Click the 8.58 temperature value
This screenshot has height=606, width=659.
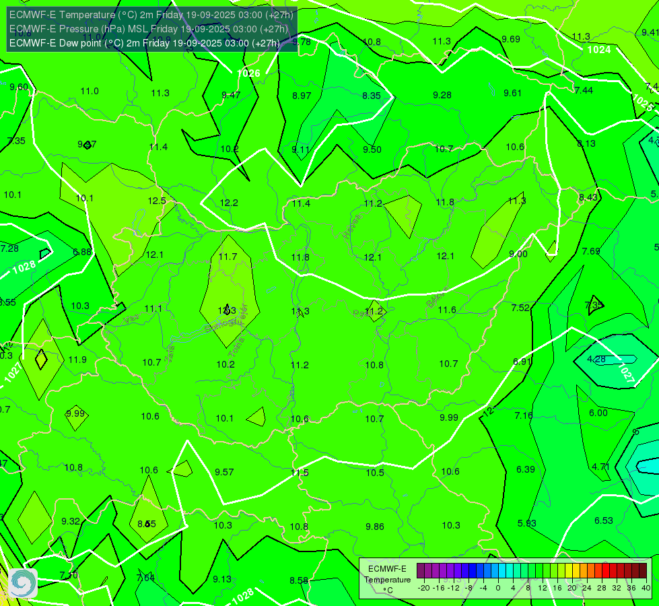299,581
